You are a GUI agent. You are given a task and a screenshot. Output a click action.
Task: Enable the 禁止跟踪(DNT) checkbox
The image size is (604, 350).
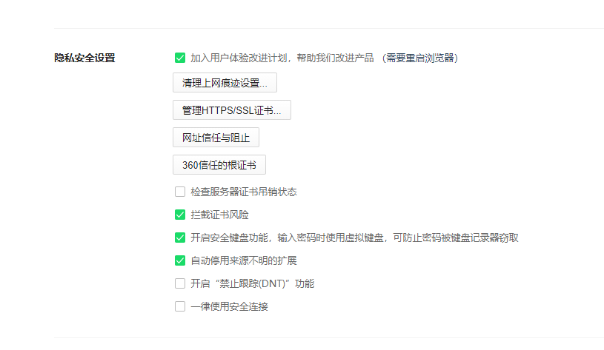(x=180, y=283)
